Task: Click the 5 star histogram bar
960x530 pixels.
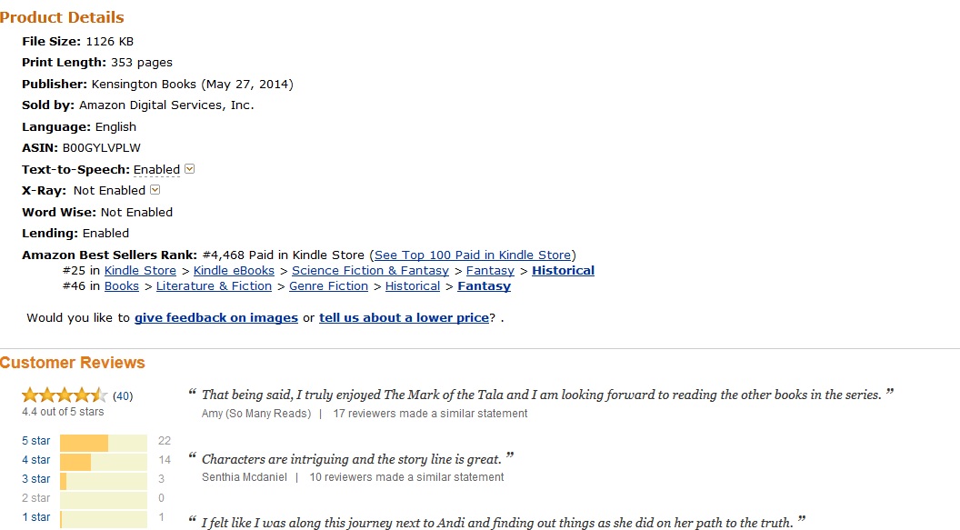Action: point(103,442)
